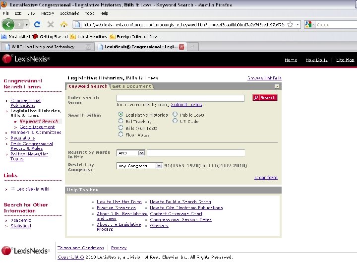Reload the page with the refresh icon
357x268 pixels.
(37, 24)
